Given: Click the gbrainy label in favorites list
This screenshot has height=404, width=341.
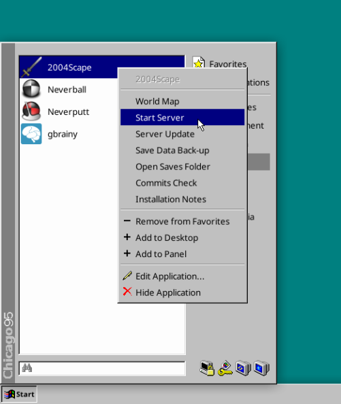Looking at the screenshot, I should click(63, 134).
